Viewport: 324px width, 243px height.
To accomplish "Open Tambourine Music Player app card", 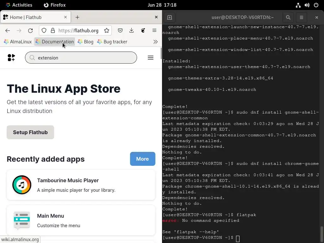I will click(81, 185).
